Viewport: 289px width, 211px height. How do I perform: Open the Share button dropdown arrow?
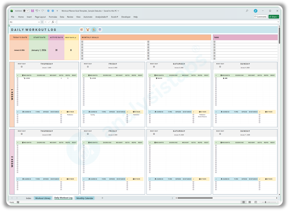tap(278, 17)
